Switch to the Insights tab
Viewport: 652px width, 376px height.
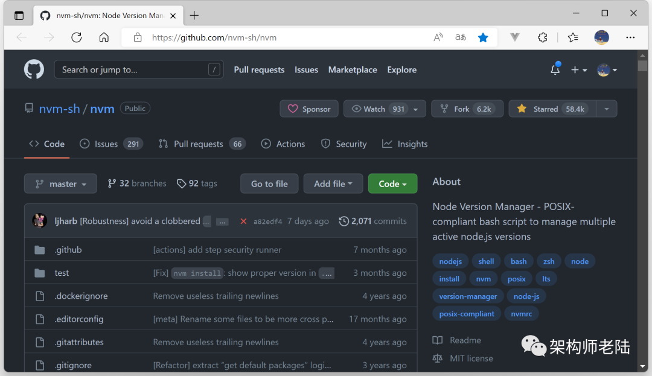(404, 144)
